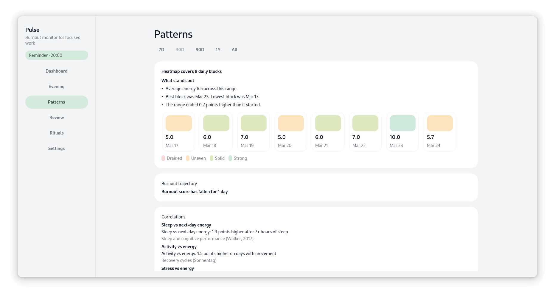The width and height of the screenshot is (555, 297).
Task: Open Settings from the sidebar
Action: 56,148
